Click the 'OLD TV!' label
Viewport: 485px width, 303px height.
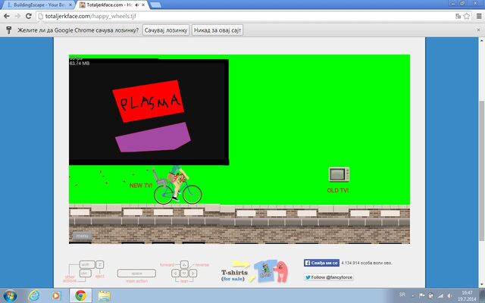pos(338,190)
